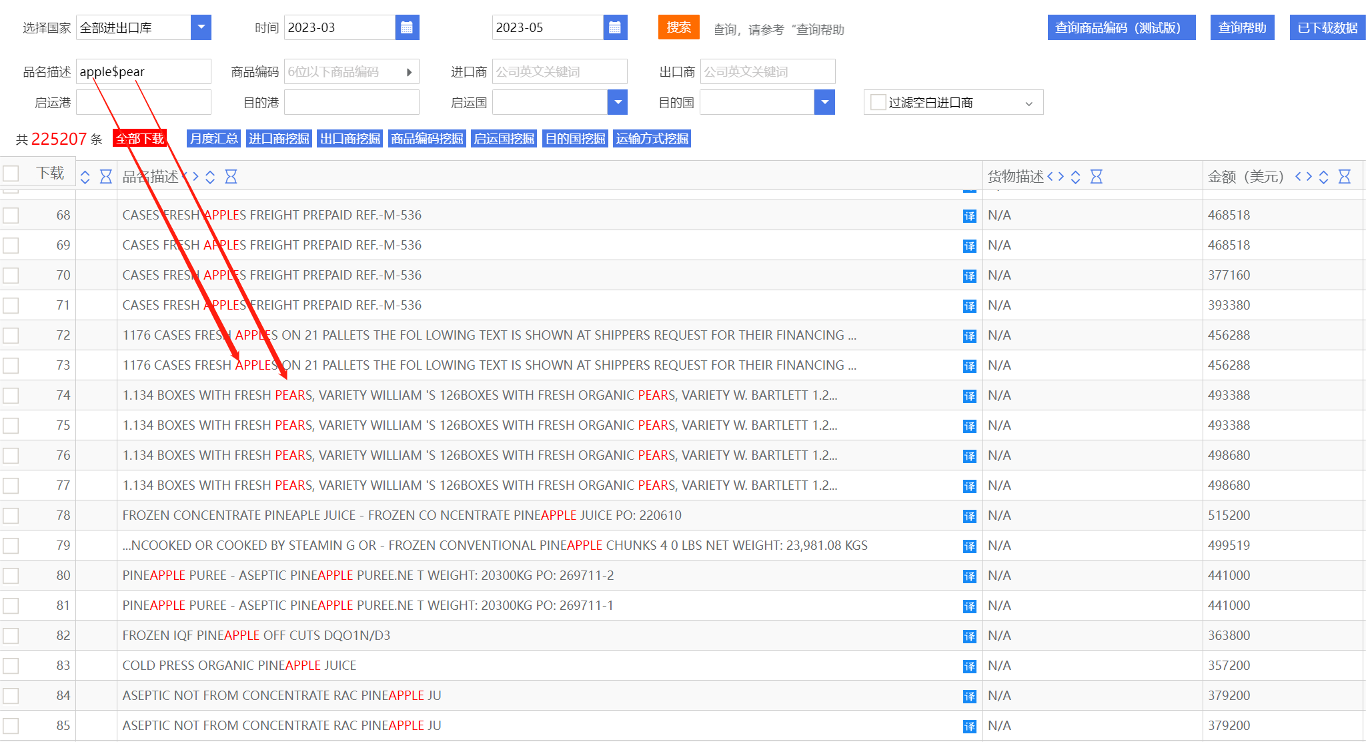The image size is (1366, 742).
Task: Open the 进口商挖掘 tab
Action: 279,139
